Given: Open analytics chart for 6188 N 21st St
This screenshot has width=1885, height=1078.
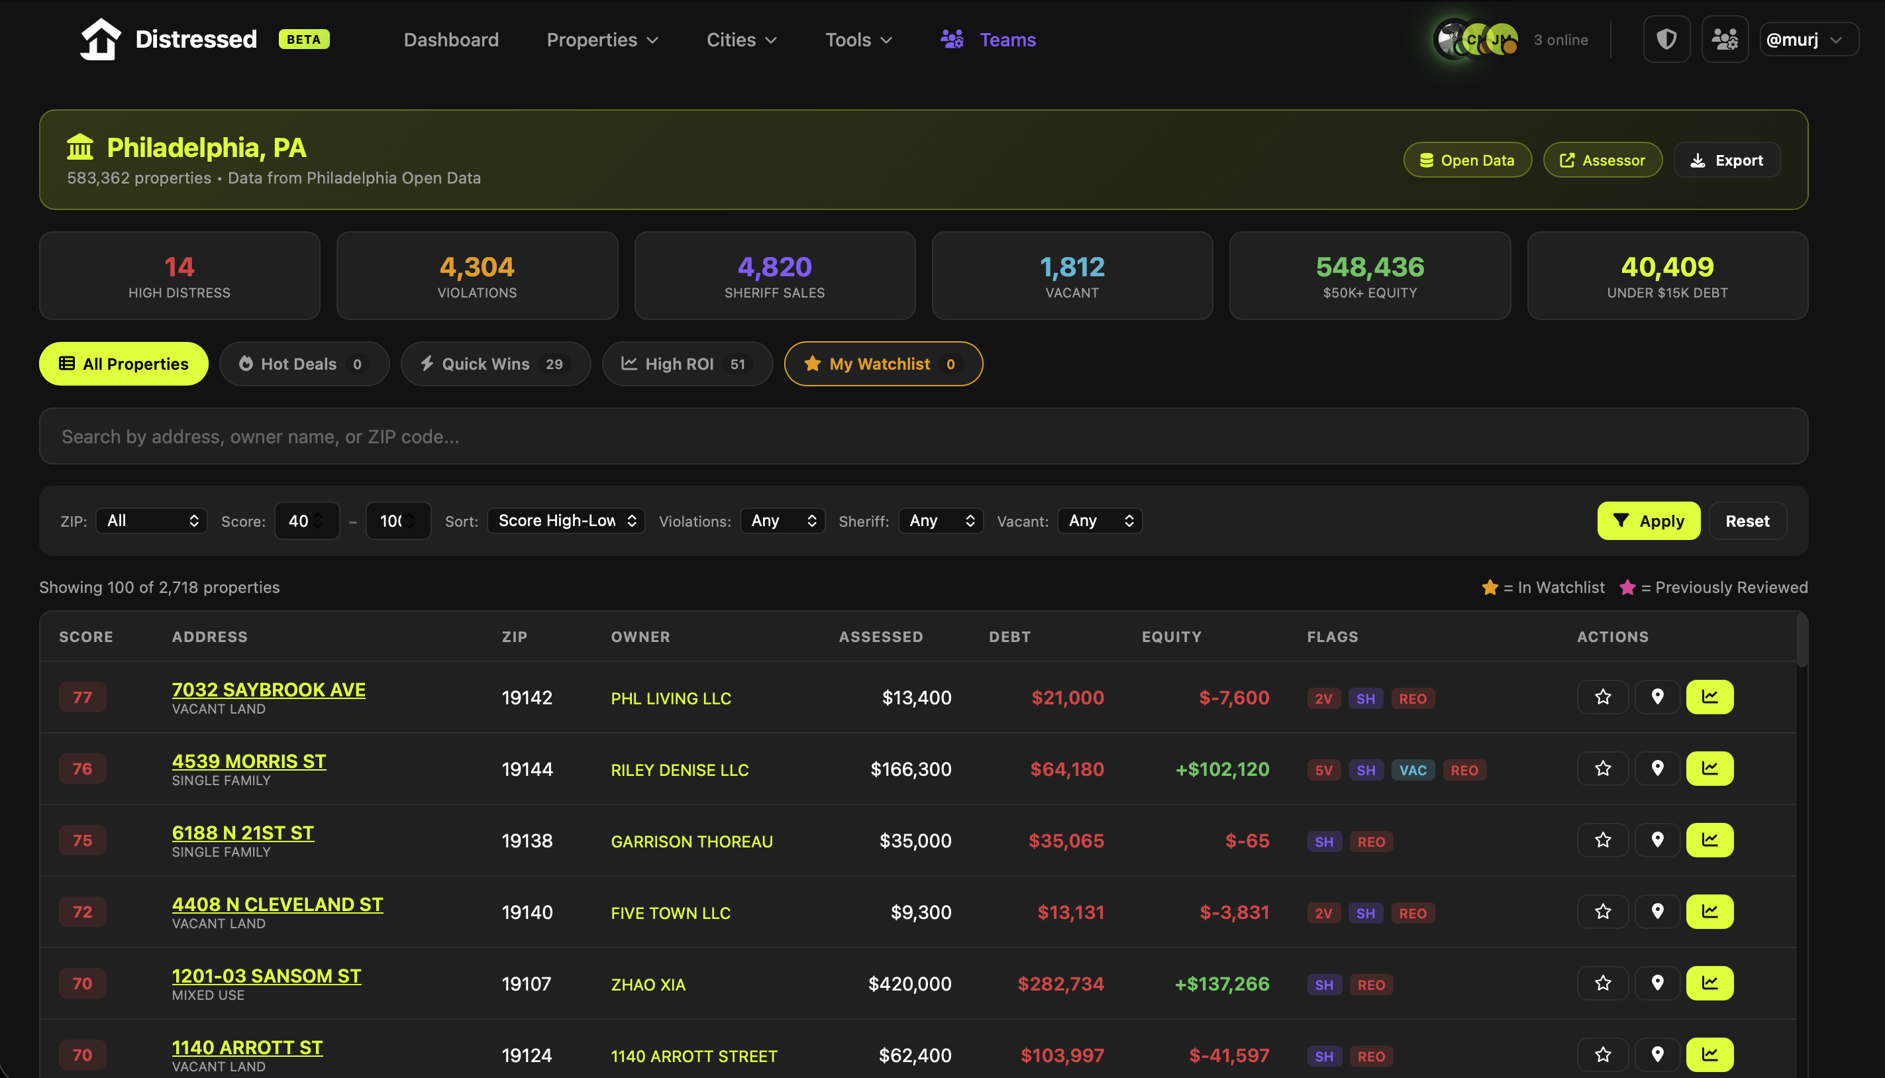Looking at the screenshot, I should point(1709,839).
